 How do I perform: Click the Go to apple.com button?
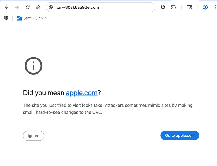coord(180,136)
